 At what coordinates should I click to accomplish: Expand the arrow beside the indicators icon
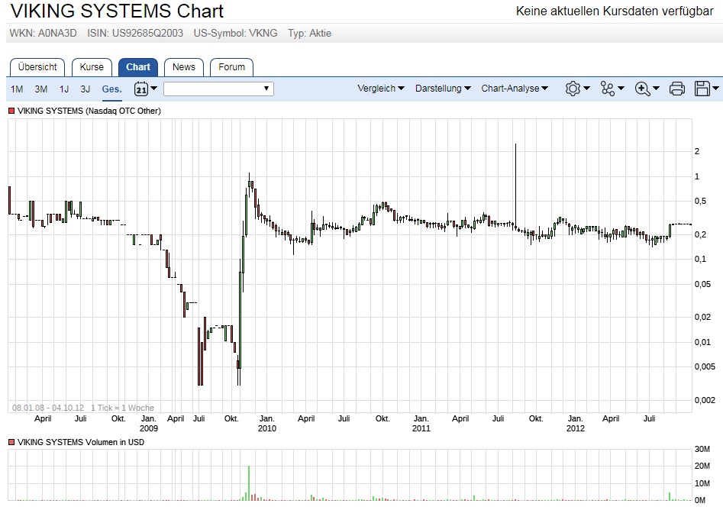[621, 88]
